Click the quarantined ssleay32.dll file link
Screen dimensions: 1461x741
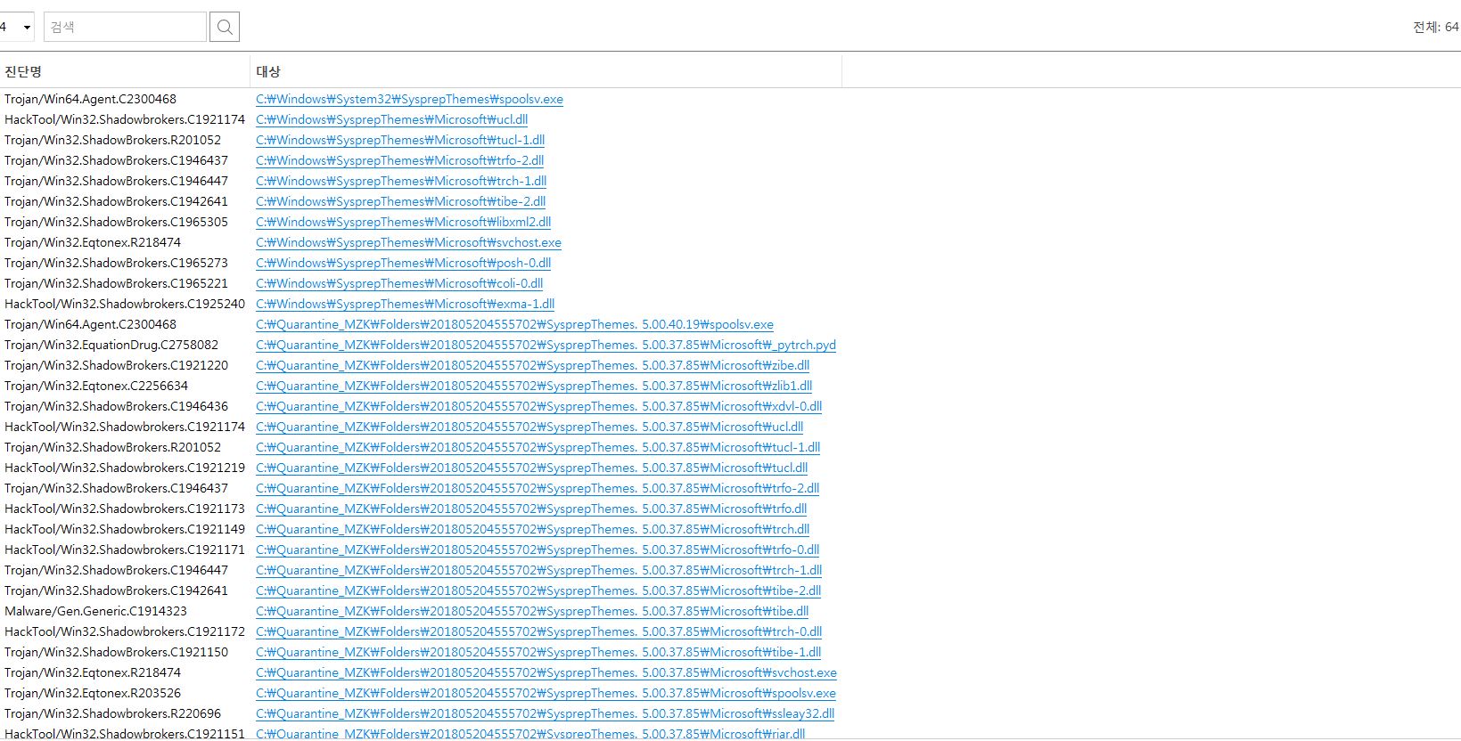545,713
